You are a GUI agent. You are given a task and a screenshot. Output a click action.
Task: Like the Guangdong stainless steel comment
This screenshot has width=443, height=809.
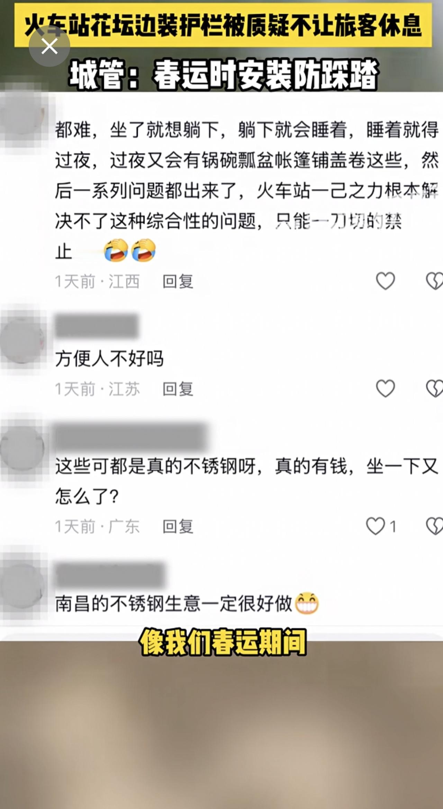pos(376,526)
